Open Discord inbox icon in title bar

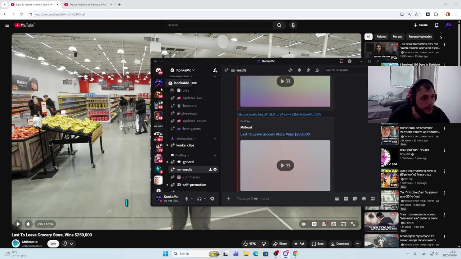pos(341,61)
